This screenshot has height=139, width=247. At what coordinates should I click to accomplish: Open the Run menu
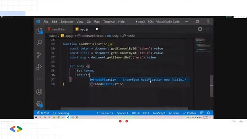97,22
